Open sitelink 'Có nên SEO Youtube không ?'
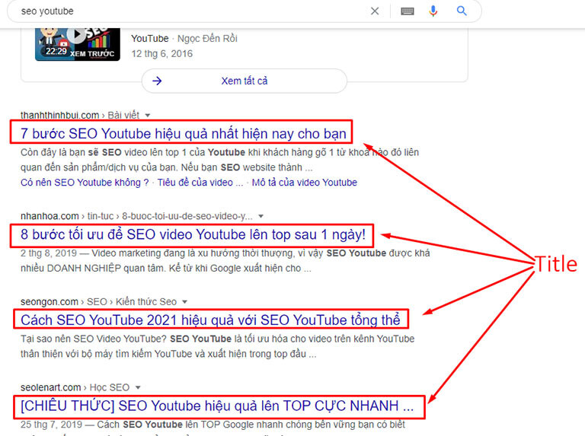This screenshot has width=585, height=436. (85, 182)
